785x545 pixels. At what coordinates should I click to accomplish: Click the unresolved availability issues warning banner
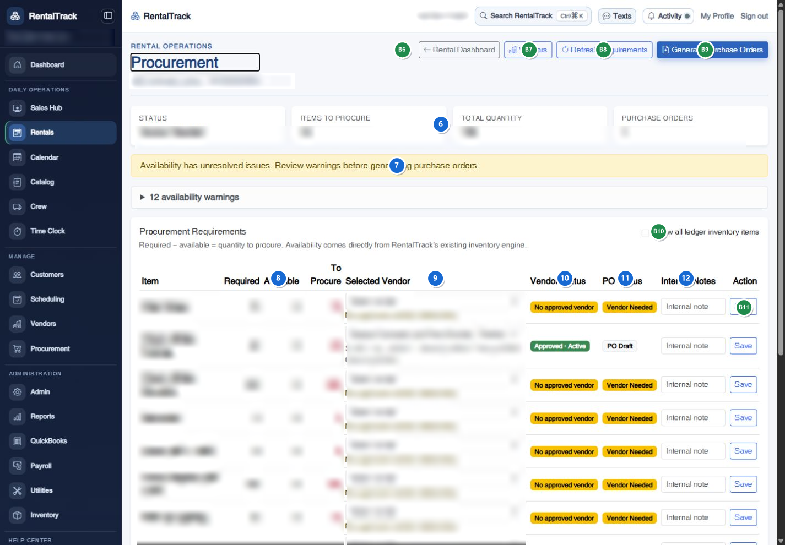click(x=449, y=166)
